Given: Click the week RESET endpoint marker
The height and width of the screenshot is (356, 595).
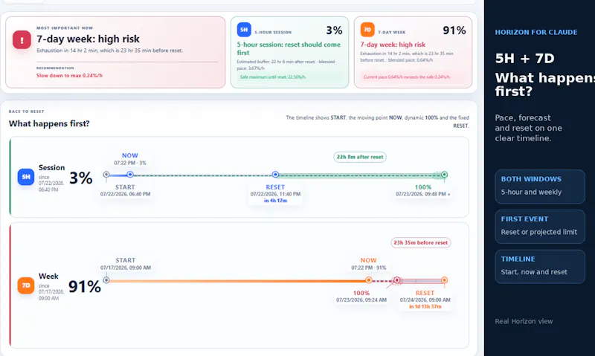Looking at the screenshot, I should pyautogui.click(x=444, y=279).
